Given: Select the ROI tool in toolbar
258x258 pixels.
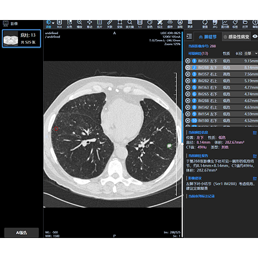Looking at the screenshot, I should click(59, 24).
